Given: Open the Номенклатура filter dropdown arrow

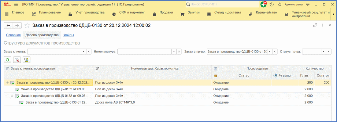Looking at the screenshot, I should click(174, 52).
